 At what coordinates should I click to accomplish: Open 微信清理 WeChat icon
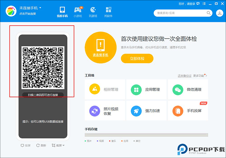(178, 90)
